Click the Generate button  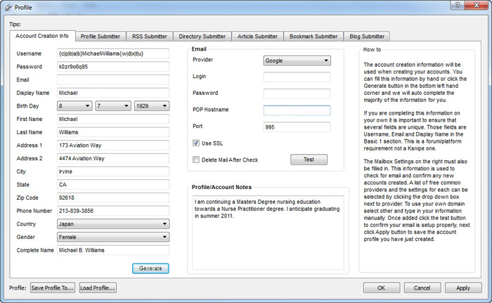tap(150, 269)
